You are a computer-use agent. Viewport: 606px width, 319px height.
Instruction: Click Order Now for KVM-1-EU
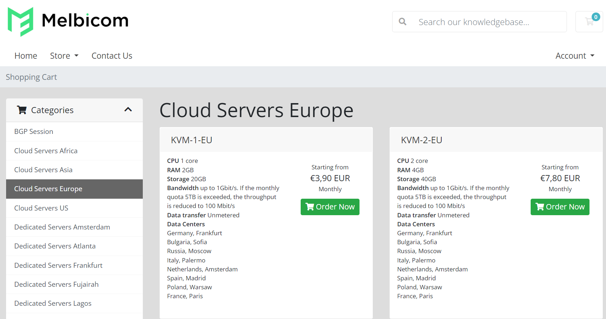pyautogui.click(x=330, y=207)
